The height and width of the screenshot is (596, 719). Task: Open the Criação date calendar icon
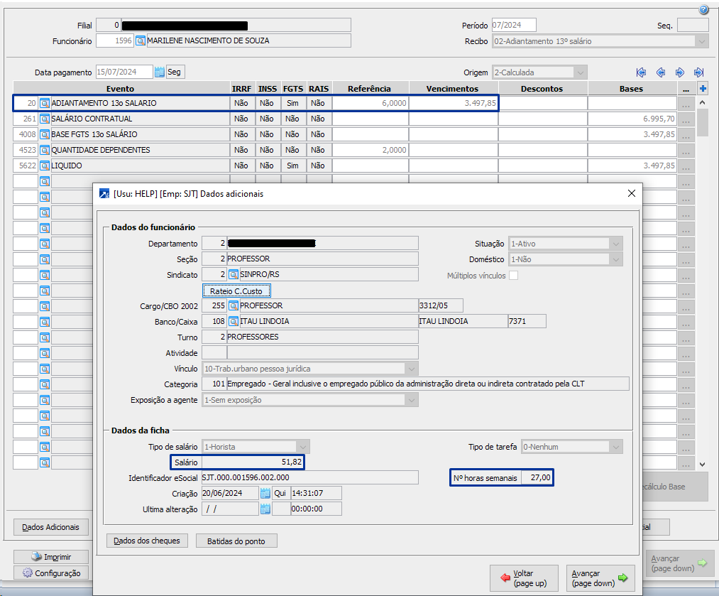click(x=265, y=493)
